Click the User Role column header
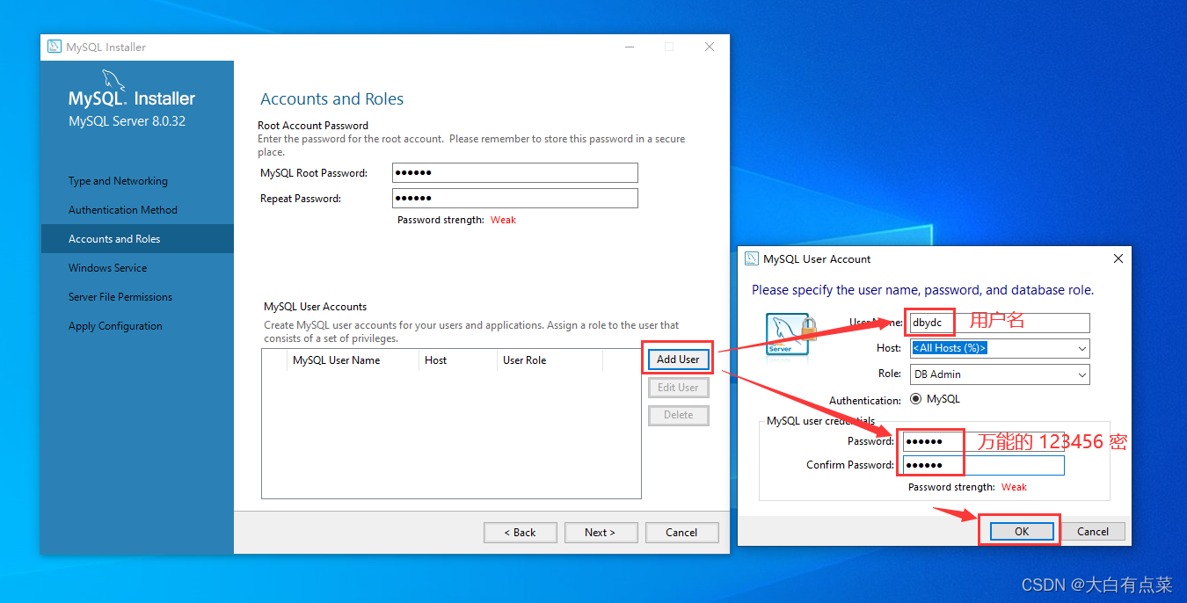 550,360
